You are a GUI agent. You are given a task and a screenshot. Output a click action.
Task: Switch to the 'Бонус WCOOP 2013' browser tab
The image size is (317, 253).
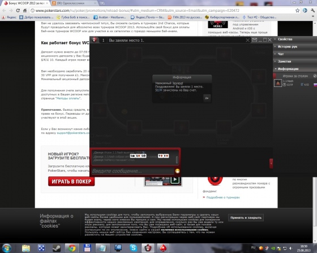pyautogui.click(x=25, y=3)
